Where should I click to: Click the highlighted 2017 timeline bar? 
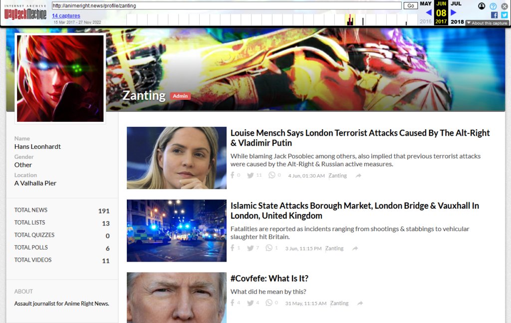click(x=350, y=20)
